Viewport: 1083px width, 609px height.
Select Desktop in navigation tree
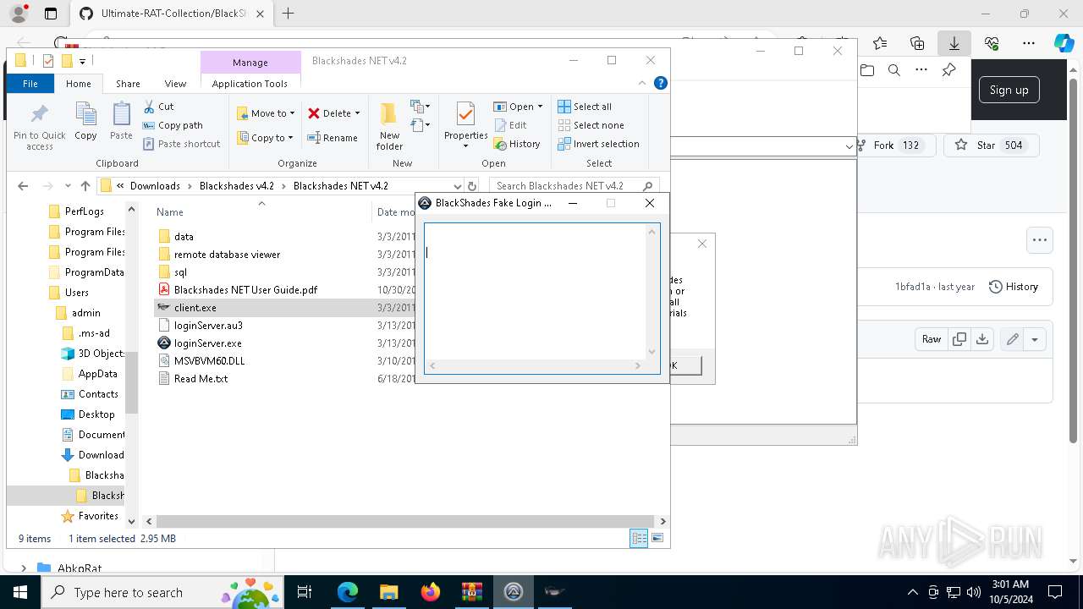pyautogui.click(x=96, y=414)
